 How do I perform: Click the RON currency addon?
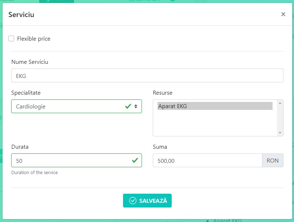point(273,160)
